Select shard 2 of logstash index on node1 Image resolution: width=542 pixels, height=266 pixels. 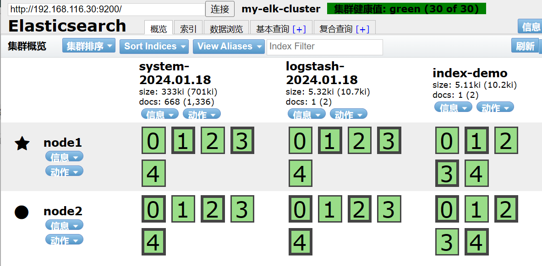click(360, 140)
